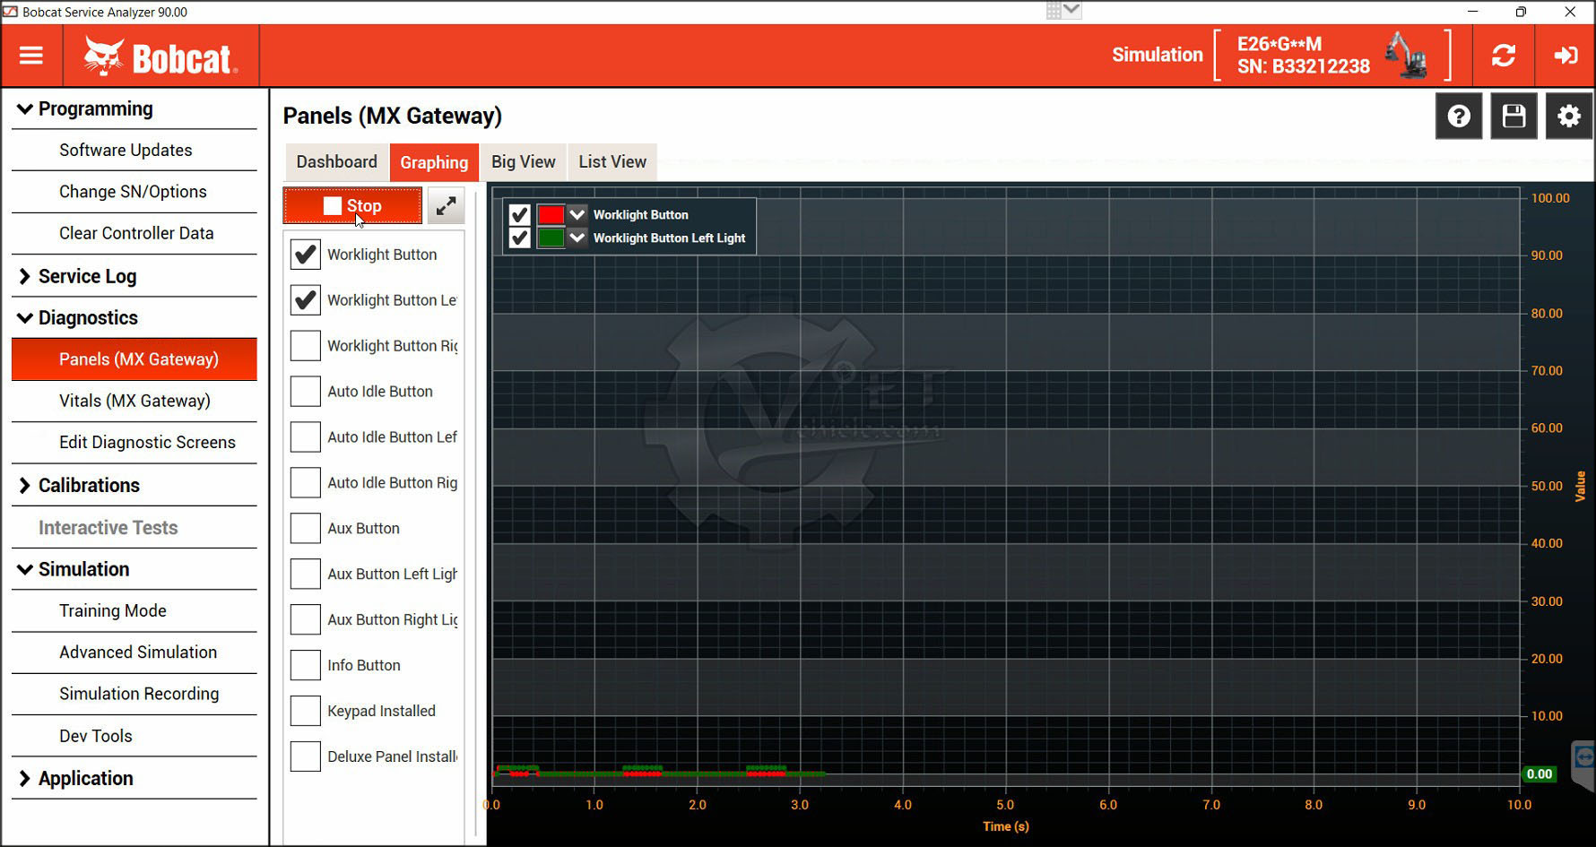The width and height of the screenshot is (1596, 847).
Task: Collapse the Simulation section
Action: pyautogui.click(x=134, y=569)
